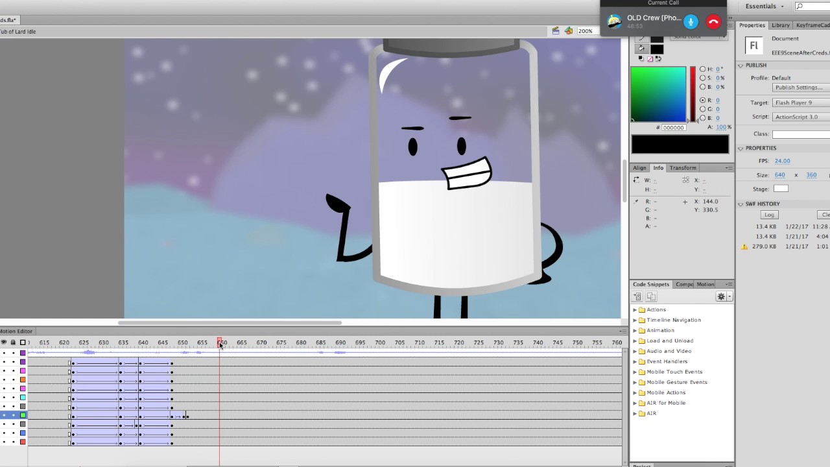Switch to the Library tab

point(781,25)
